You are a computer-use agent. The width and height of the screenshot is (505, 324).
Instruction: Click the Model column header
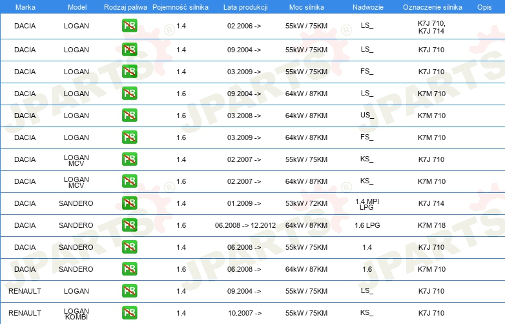pyautogui.click(x=77, y=7)
